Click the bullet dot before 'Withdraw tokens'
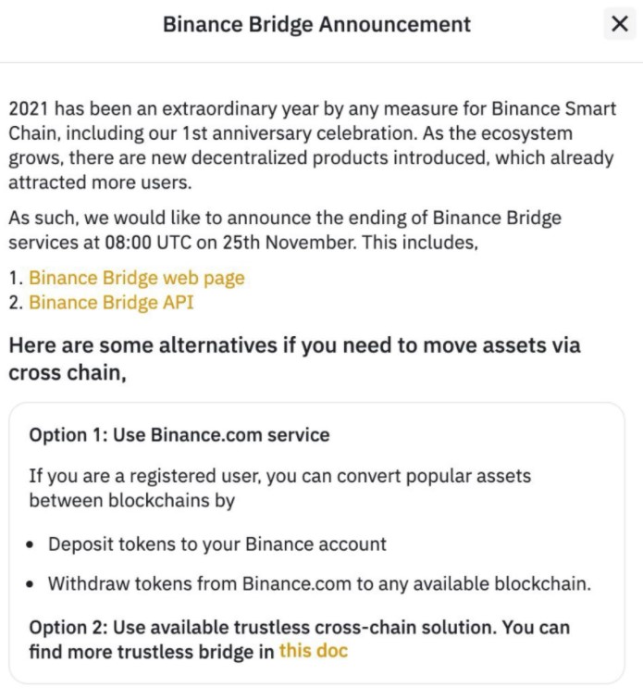 click(32, 585)
